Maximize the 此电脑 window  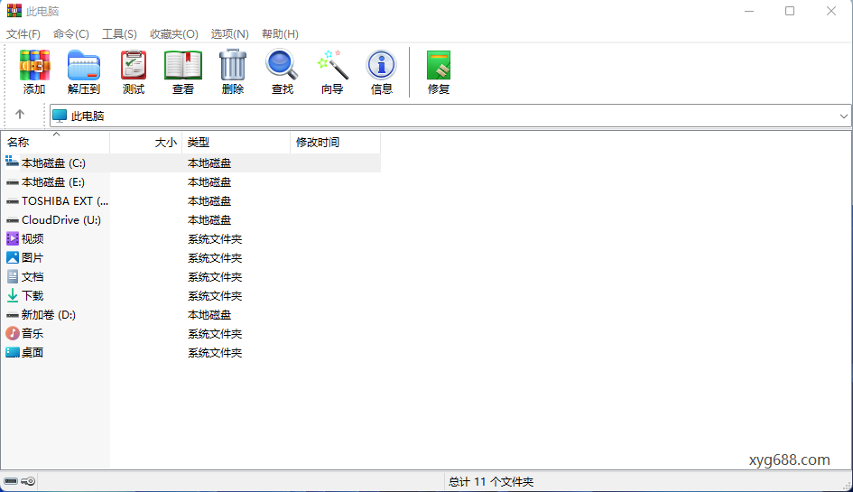[x=790, y=11]
